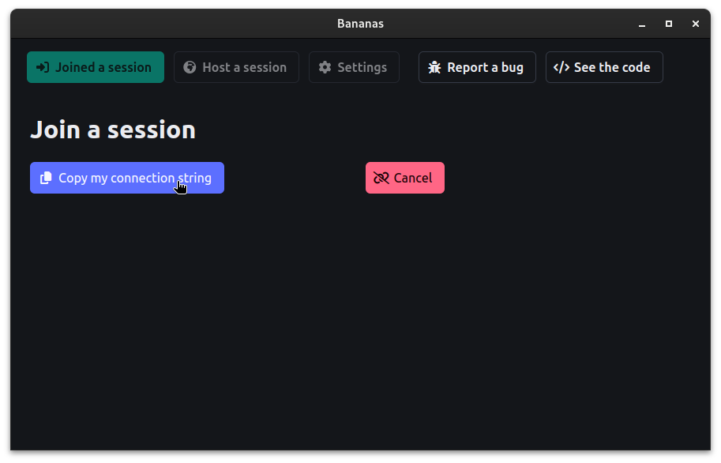The image size is (721, 463).
Task: Cancel the session connection
Action: point(405,178)
